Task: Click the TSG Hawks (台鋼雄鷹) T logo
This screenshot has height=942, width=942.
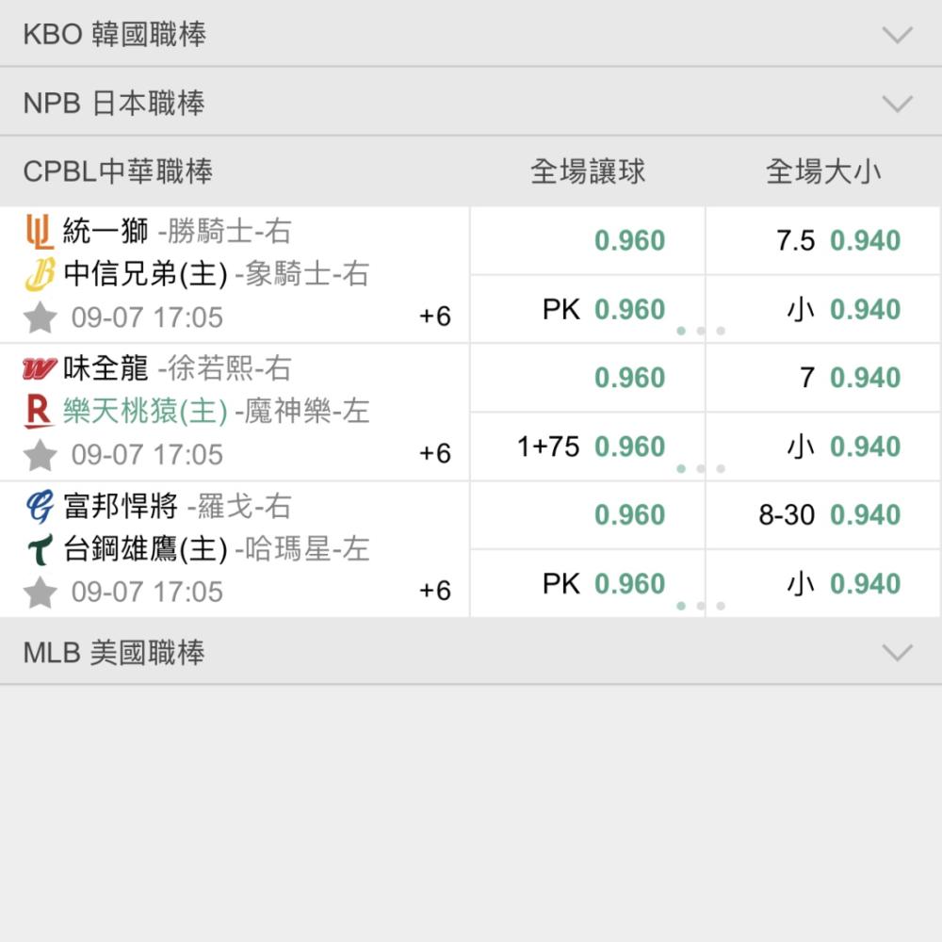Action: click(x=41, y=549)
